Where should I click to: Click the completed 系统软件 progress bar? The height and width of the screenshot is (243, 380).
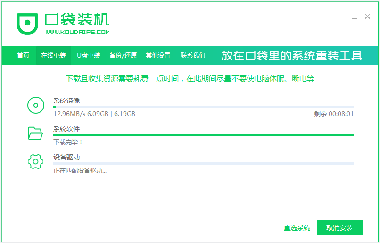coord(203,135)
